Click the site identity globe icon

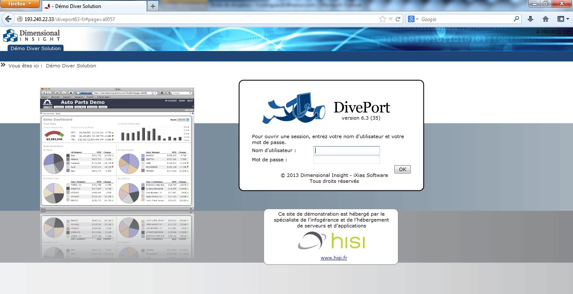tap(19, 19)
